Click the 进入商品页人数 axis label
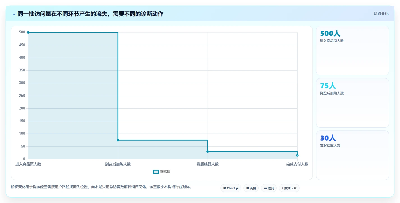 click(x=28, y=164)
